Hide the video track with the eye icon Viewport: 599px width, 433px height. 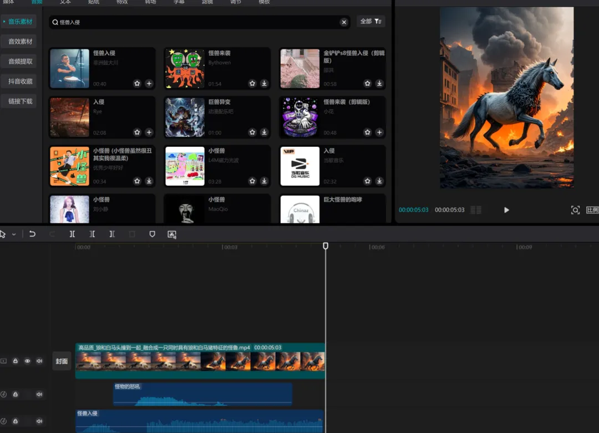(27, 361)
